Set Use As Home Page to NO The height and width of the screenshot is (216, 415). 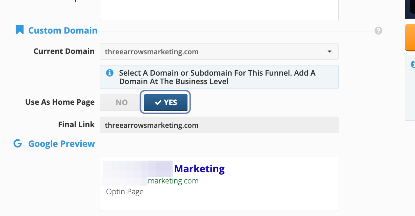[121, 102]
